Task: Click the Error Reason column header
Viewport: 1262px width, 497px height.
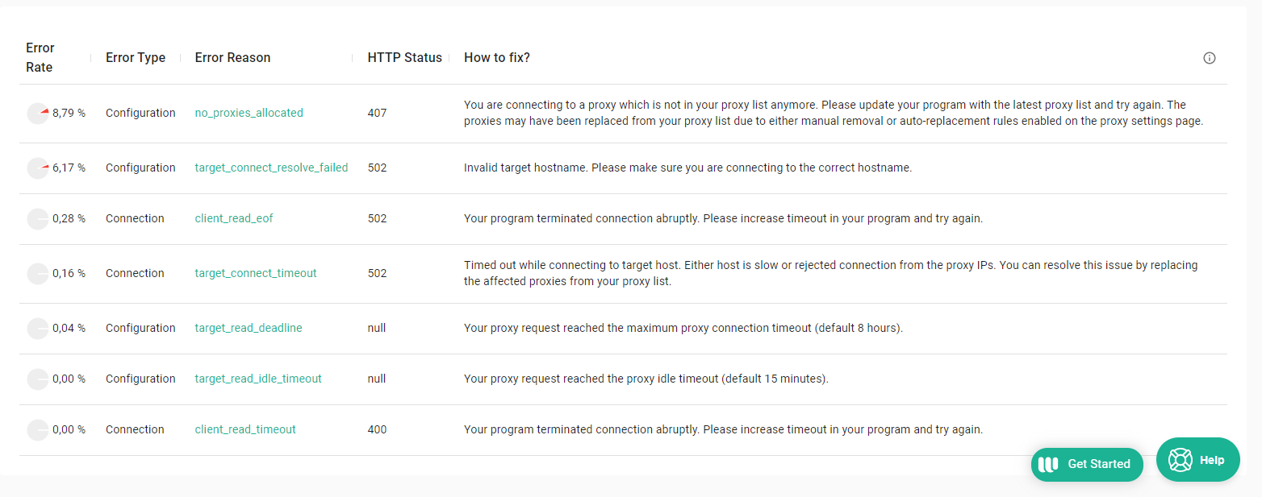Action: (232, 58)
